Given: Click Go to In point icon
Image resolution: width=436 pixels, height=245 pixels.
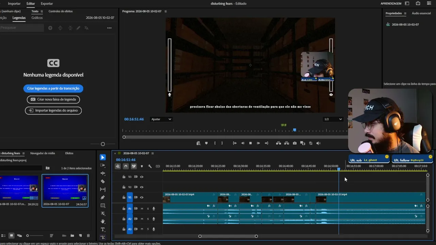Looking at the screenshot, I should coord(235,143).
